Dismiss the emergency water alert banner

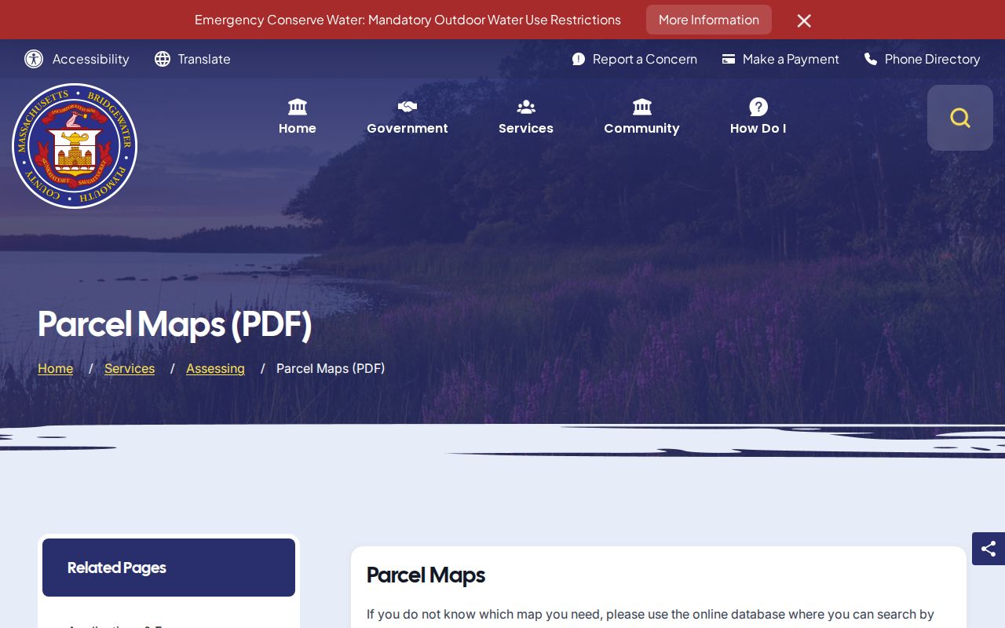804,20
